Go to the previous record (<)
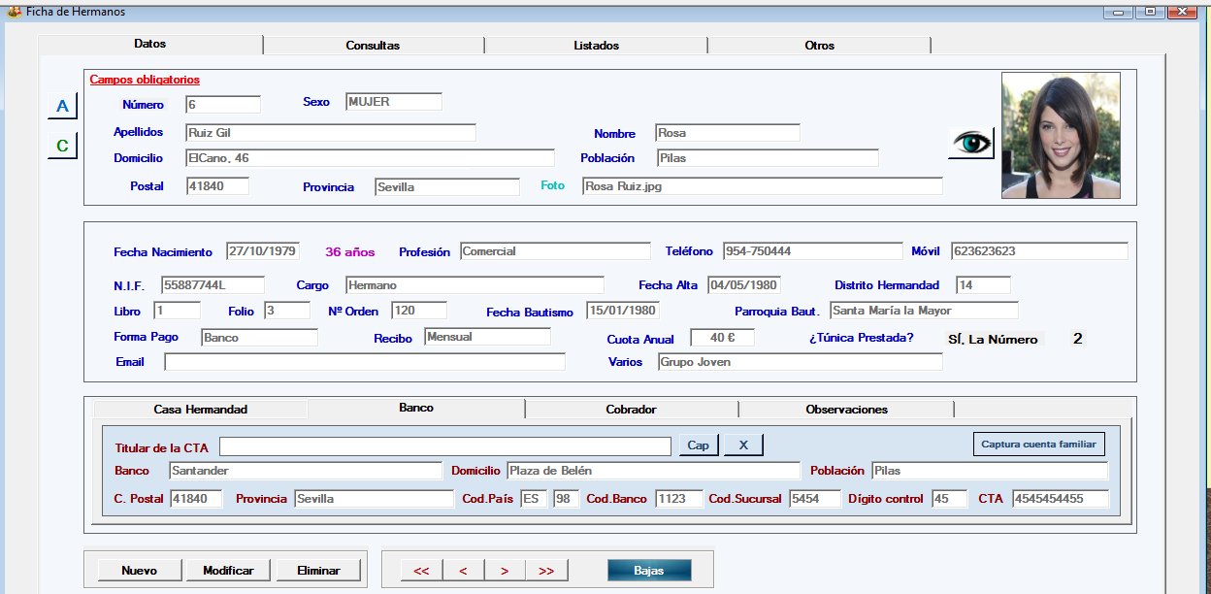Screen dimensions: 1211x594 coord(463,571)
